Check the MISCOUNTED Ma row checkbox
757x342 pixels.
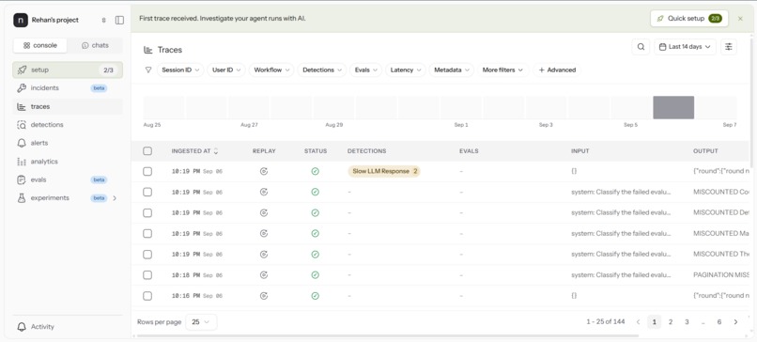tap(147, 234)
